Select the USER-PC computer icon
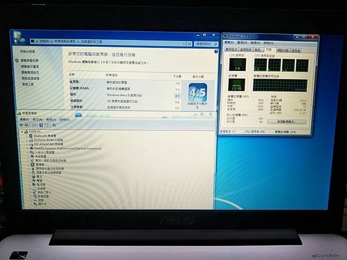Viewport: 347px width, 260px height. click(x=26, y=132)
